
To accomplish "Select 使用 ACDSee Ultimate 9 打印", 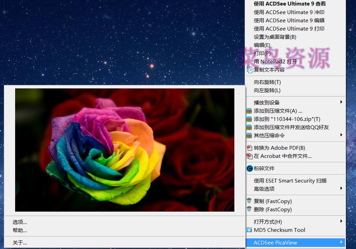I will point(289,28).
